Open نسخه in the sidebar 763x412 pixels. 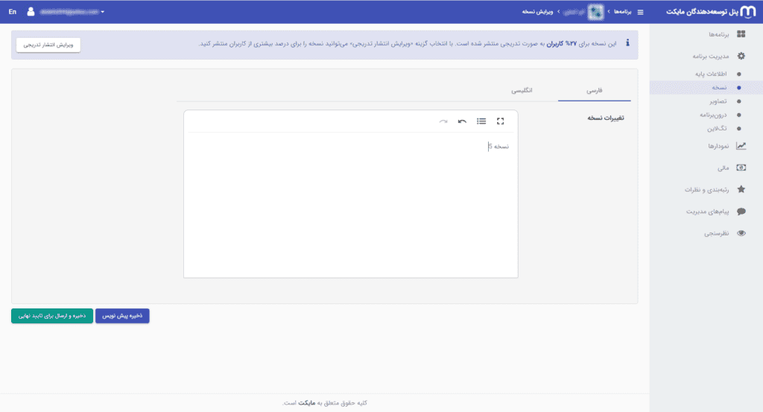(x=719, y=88)
